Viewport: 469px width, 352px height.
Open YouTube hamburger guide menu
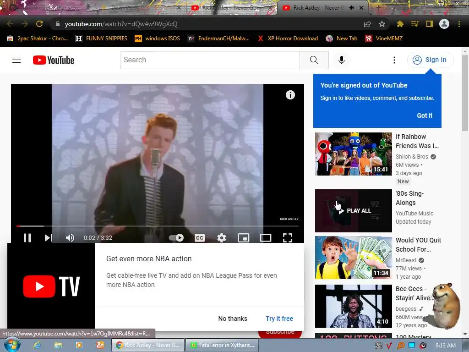pyautogui.click(x=16, y=60)
